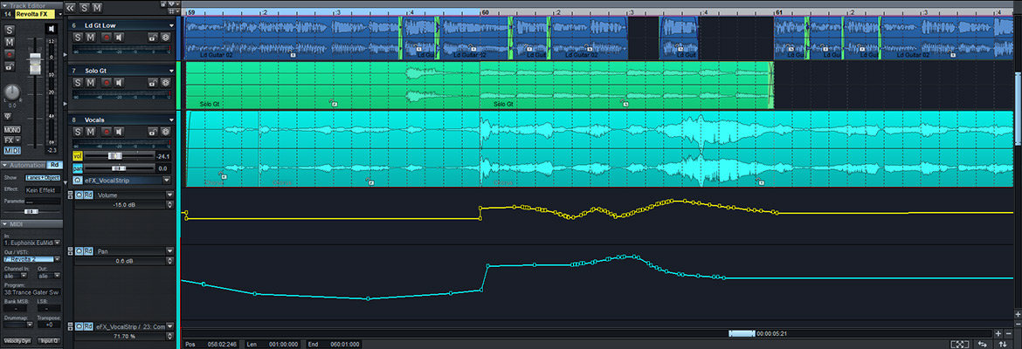Toggle the MONO button
The image size is (1022, 349).
click(x=11, y=130)
